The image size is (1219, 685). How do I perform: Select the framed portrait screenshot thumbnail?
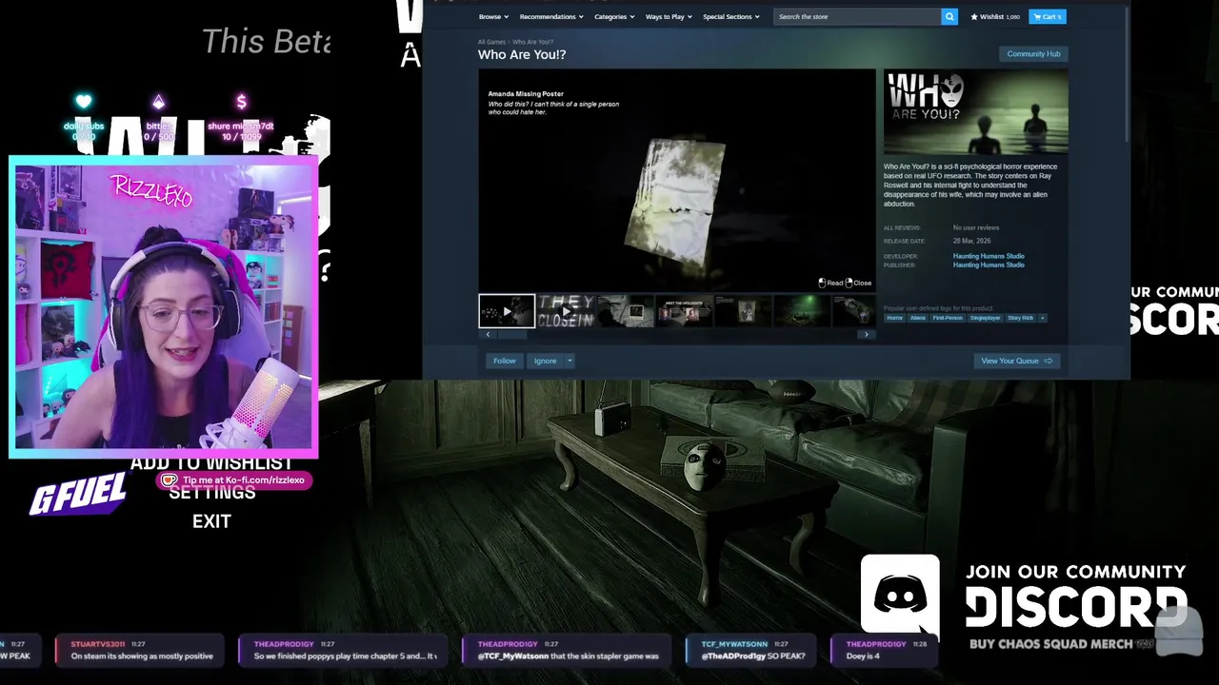[743, 311]
